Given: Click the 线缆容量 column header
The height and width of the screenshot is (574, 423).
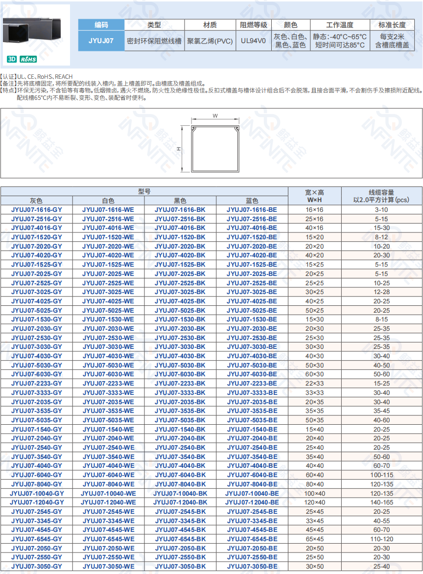Looking at the screenshot, I should [x=381, y=196].
